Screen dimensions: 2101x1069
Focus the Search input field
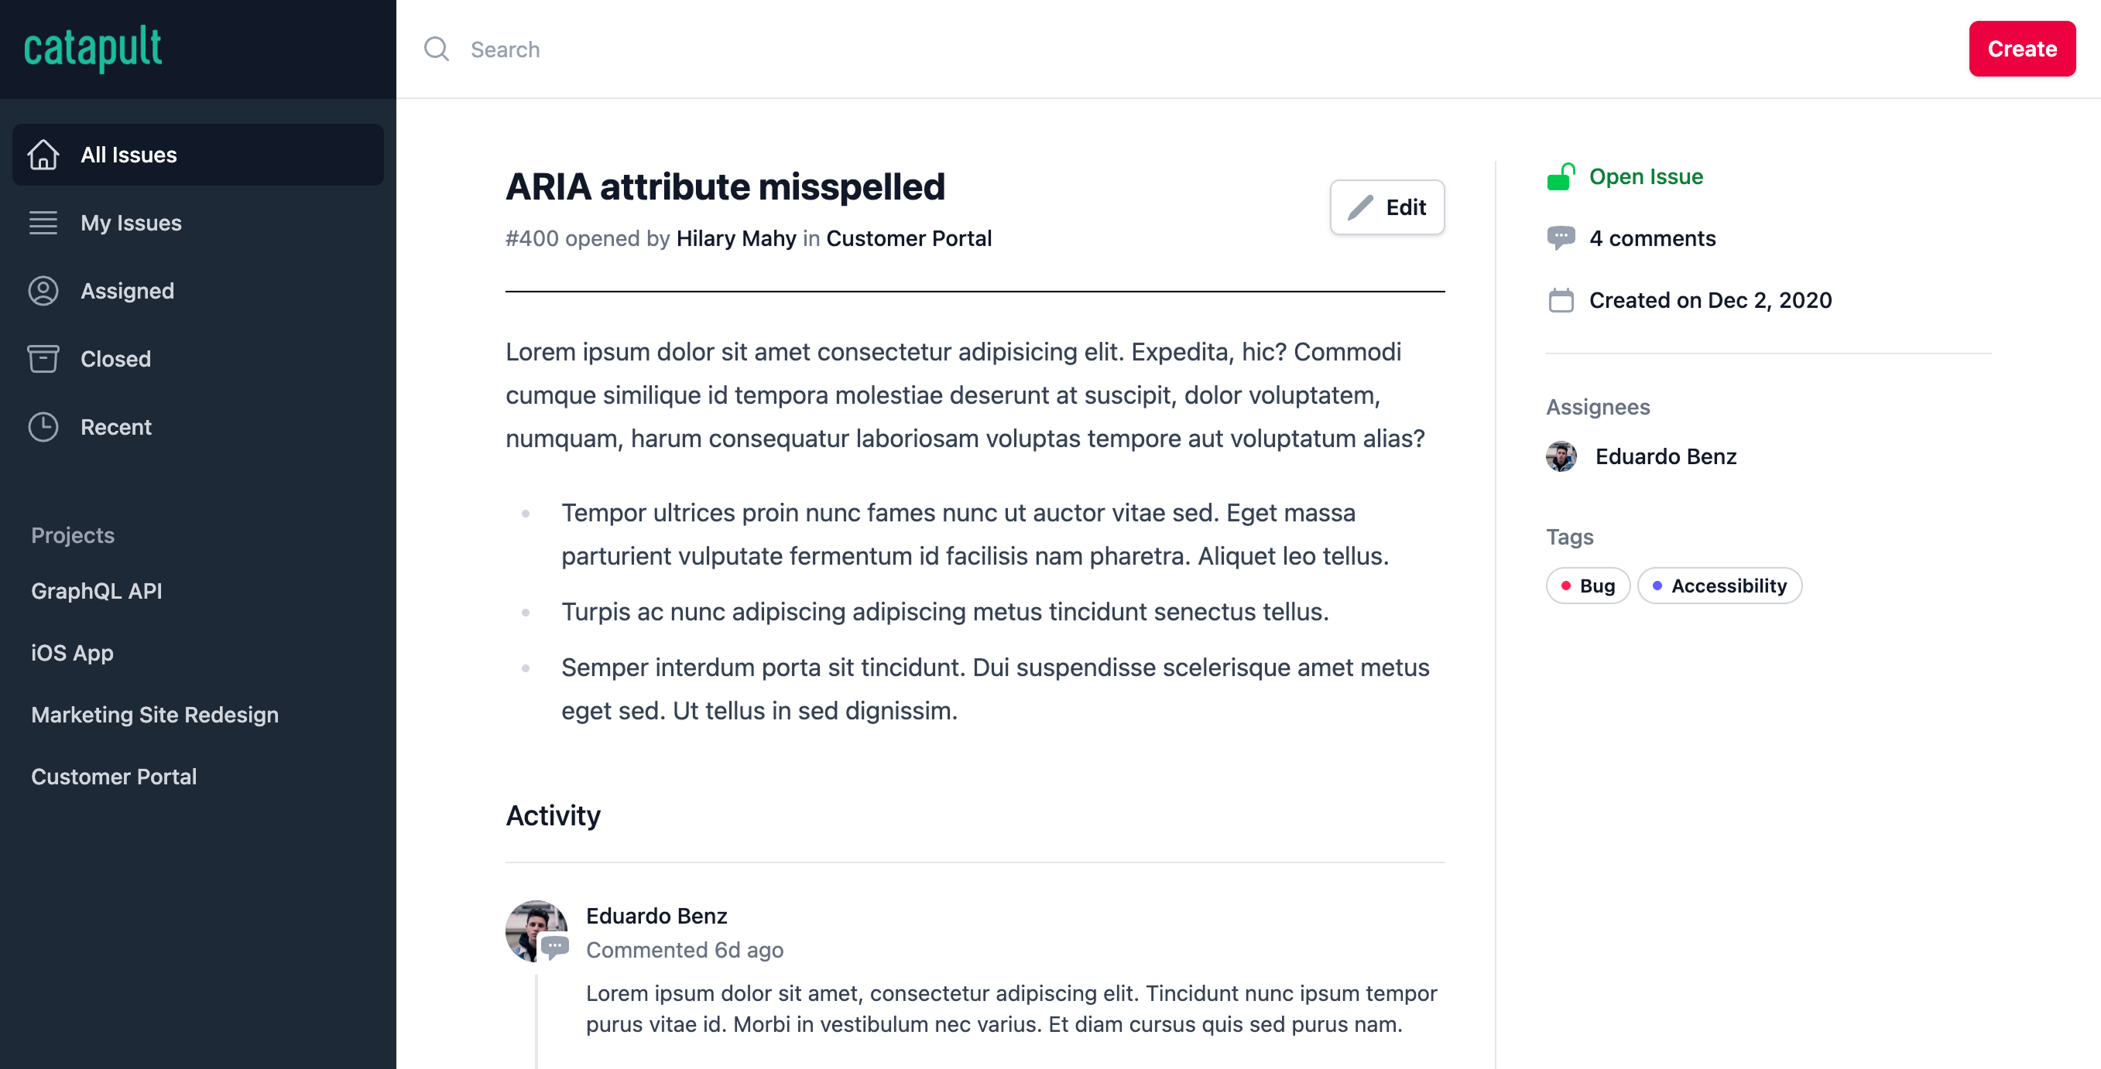click(x=1142, y=49)
